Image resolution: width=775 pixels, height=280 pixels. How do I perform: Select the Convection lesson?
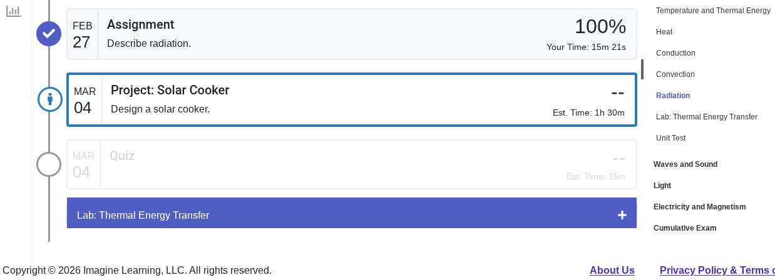pyautogui.click(x=675, y=74)
